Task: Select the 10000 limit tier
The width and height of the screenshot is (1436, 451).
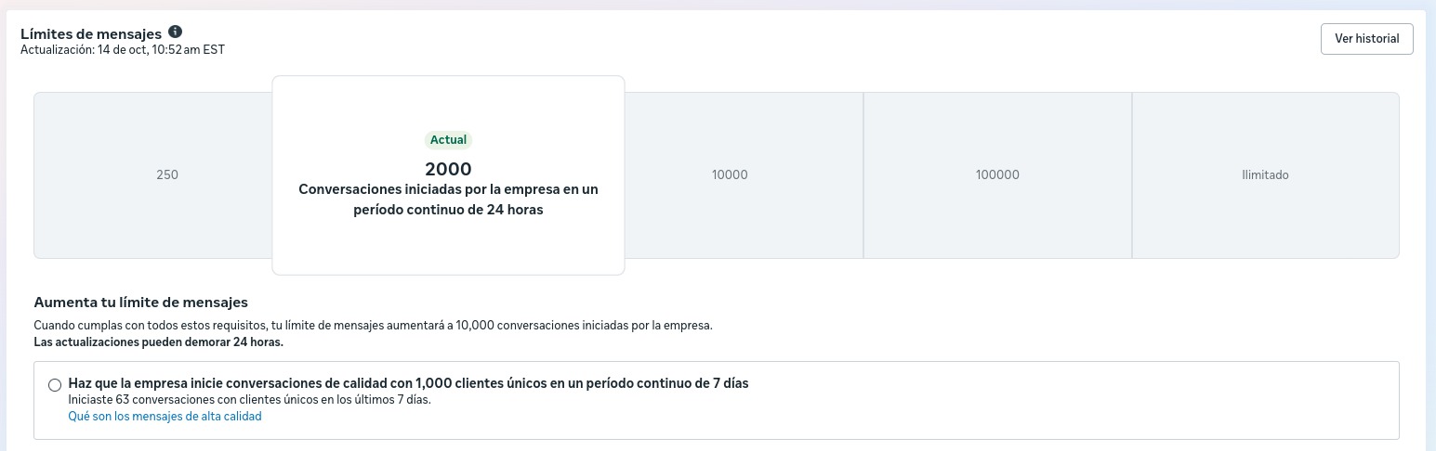Action: [x=730, y=174]
